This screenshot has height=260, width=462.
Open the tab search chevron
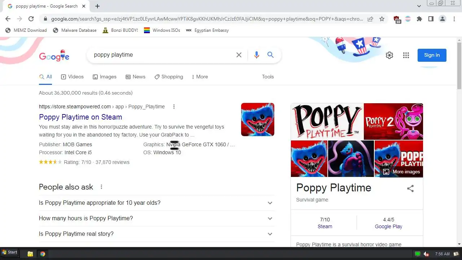tap(419, 6)
